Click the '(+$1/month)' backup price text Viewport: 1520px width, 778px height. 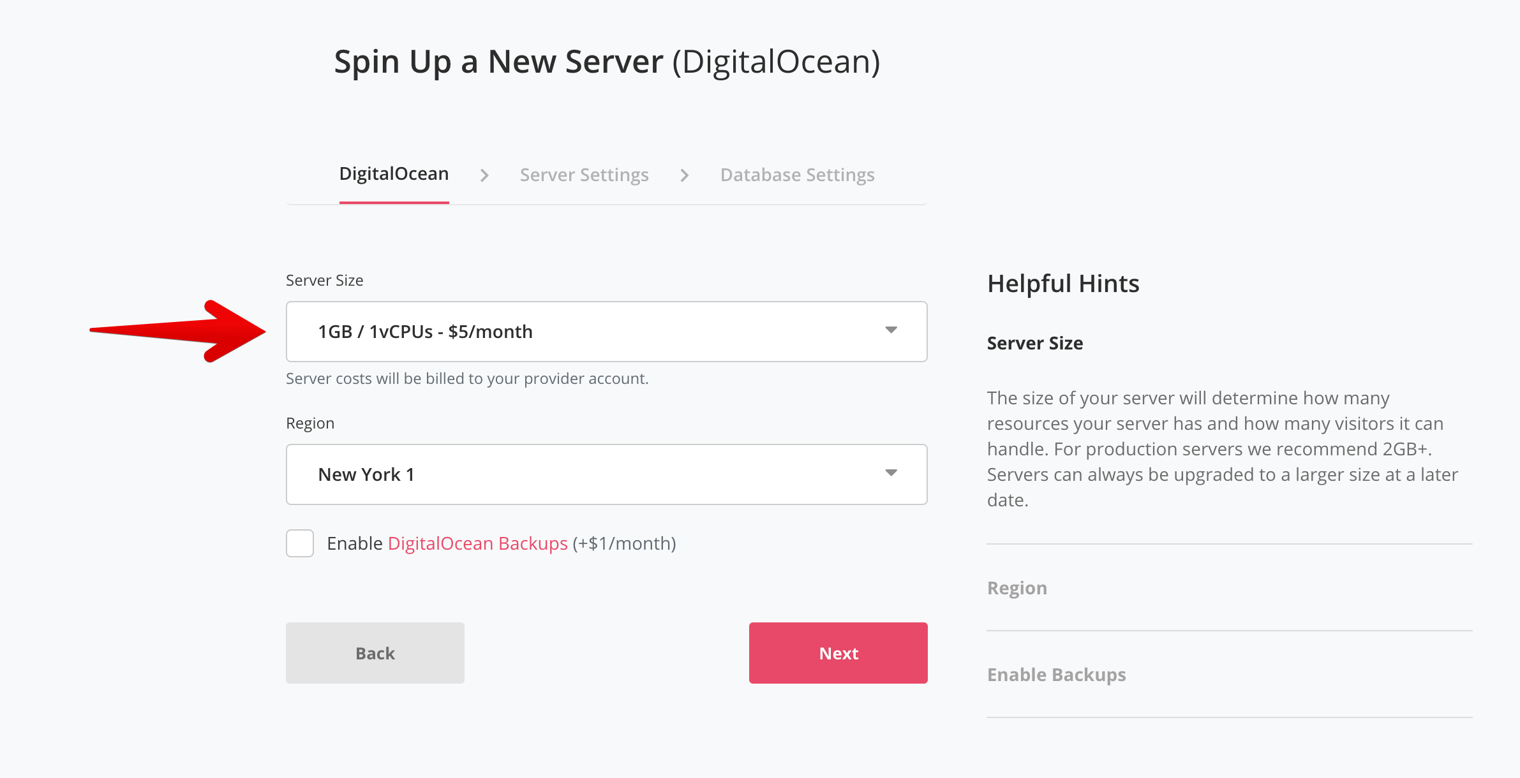coord(624,543)
